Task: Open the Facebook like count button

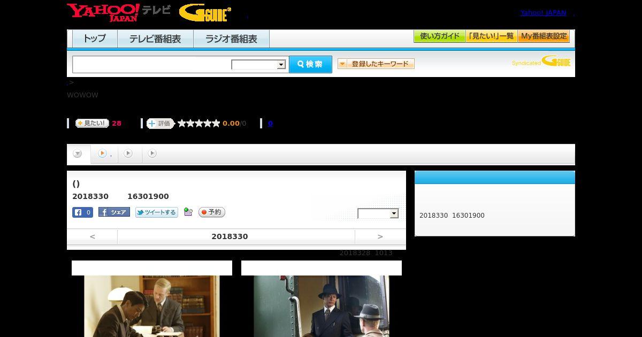Action: [83, 212]
